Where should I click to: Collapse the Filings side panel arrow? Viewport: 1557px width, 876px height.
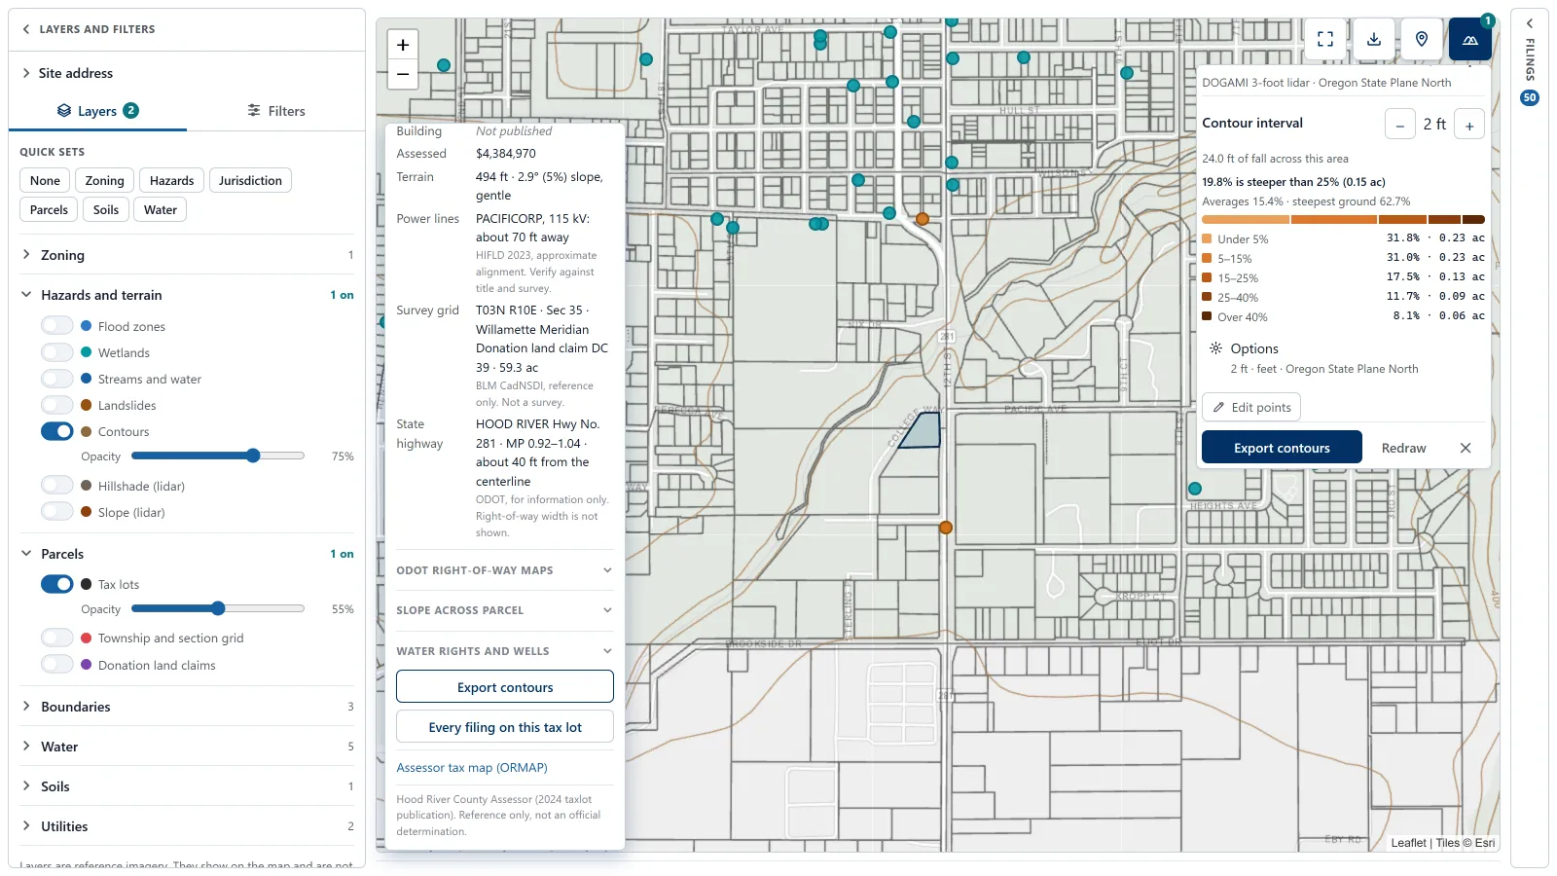(x=1530, y=23)
